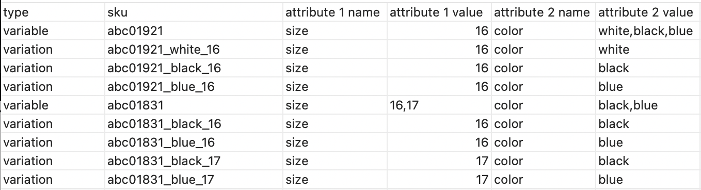
Task: Select the cell abc01921_black_16
Action: [x=194, y=68]
